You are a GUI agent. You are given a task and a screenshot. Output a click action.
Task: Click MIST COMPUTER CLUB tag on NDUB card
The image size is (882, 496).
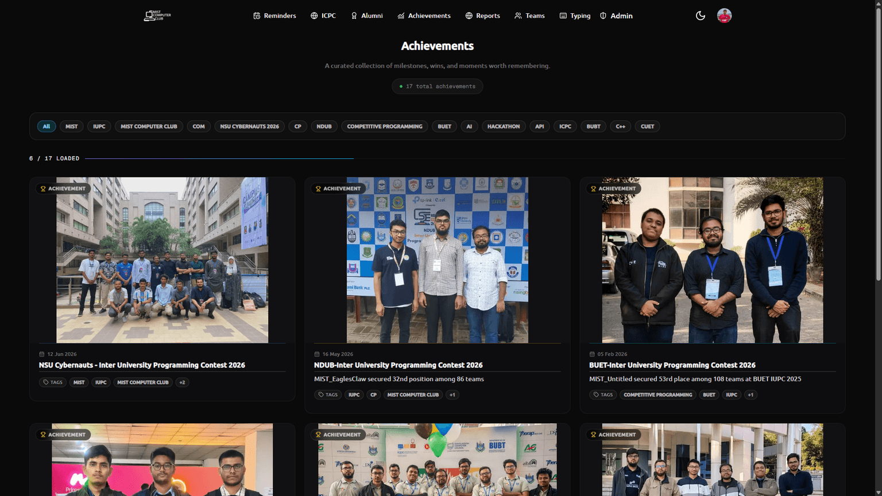point(413,395)
